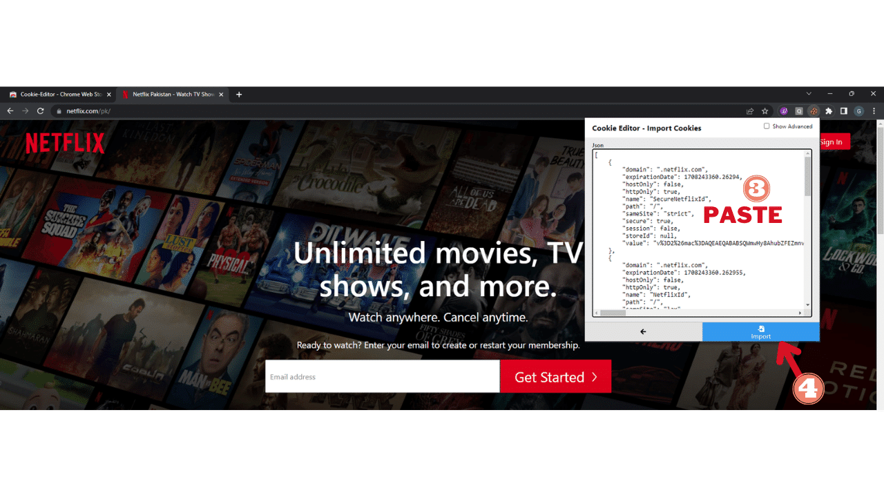Viewport: 884px width, 497px height.
Task: Open Chrome three-dot menu
Action: pyautogui.click(x=874, y=111)
